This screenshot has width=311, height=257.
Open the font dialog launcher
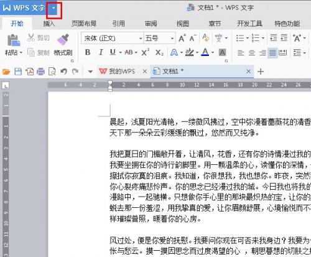(x=226, y=61)
